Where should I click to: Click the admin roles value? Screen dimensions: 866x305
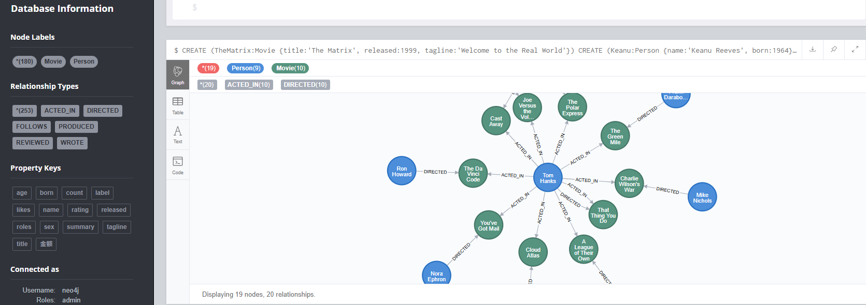71,300
